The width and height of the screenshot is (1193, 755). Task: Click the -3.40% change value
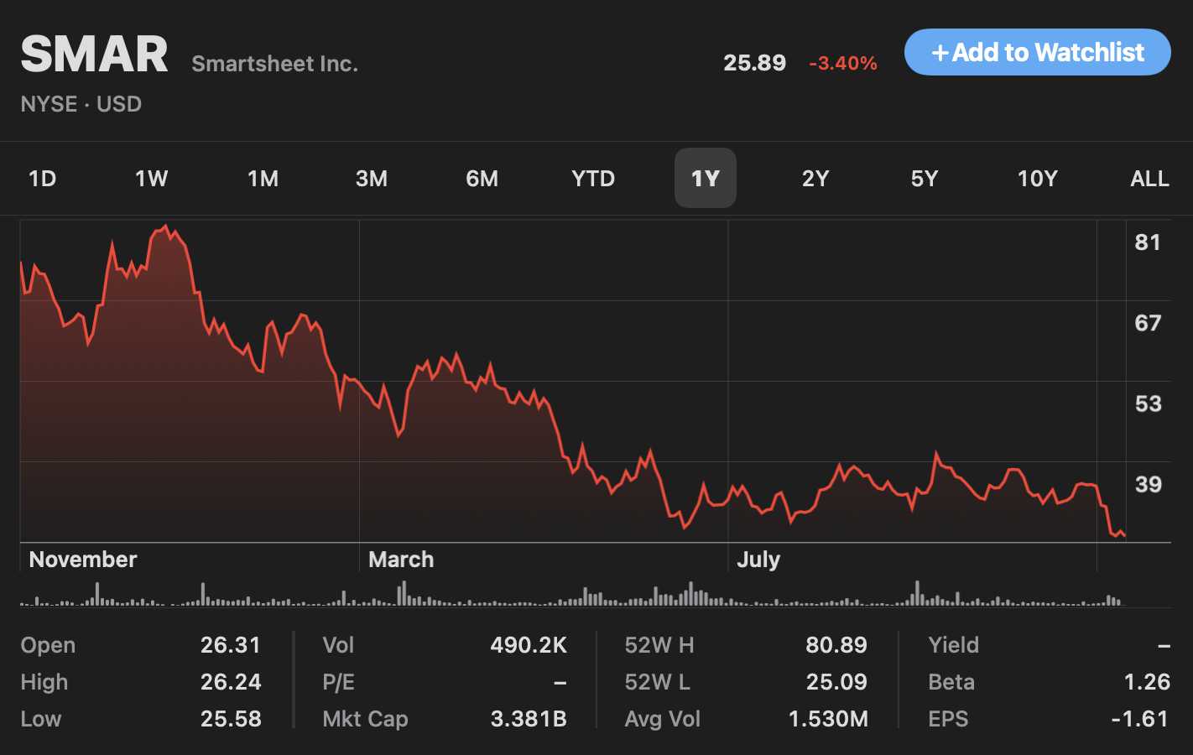click(843, 63)
